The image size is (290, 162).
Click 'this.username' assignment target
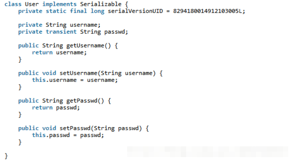pos(54,80)
